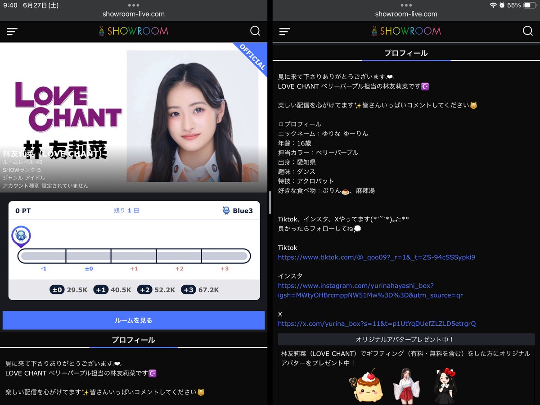Tap the Blue3 rank mascot icon
Viewport: 540px width, 405px height.
pos(226,211)
